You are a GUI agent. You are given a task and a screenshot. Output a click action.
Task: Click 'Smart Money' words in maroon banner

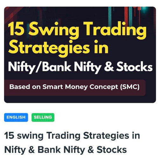(65, 87)
